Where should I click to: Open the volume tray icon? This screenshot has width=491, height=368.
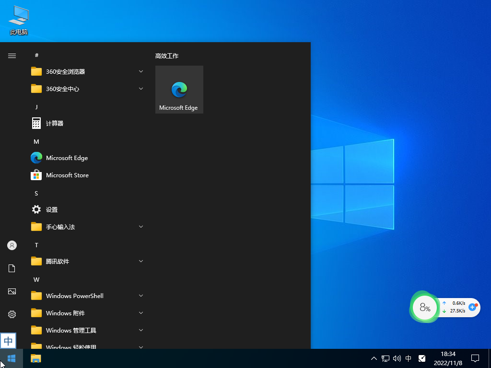click(397, 358)
